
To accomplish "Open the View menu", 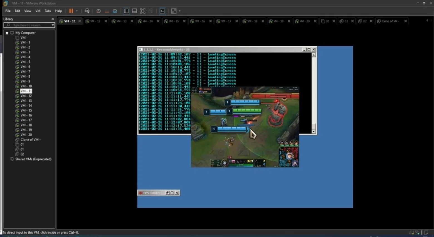I will pyautogui.click(x=28, y=11).
